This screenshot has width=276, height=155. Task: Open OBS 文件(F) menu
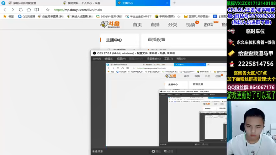click(x=97, y=59)
